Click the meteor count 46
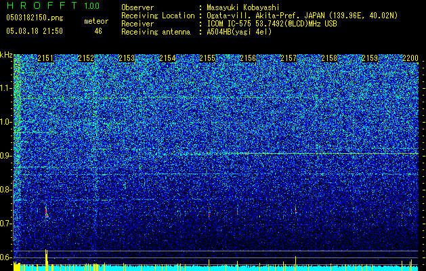 (98, 31)
